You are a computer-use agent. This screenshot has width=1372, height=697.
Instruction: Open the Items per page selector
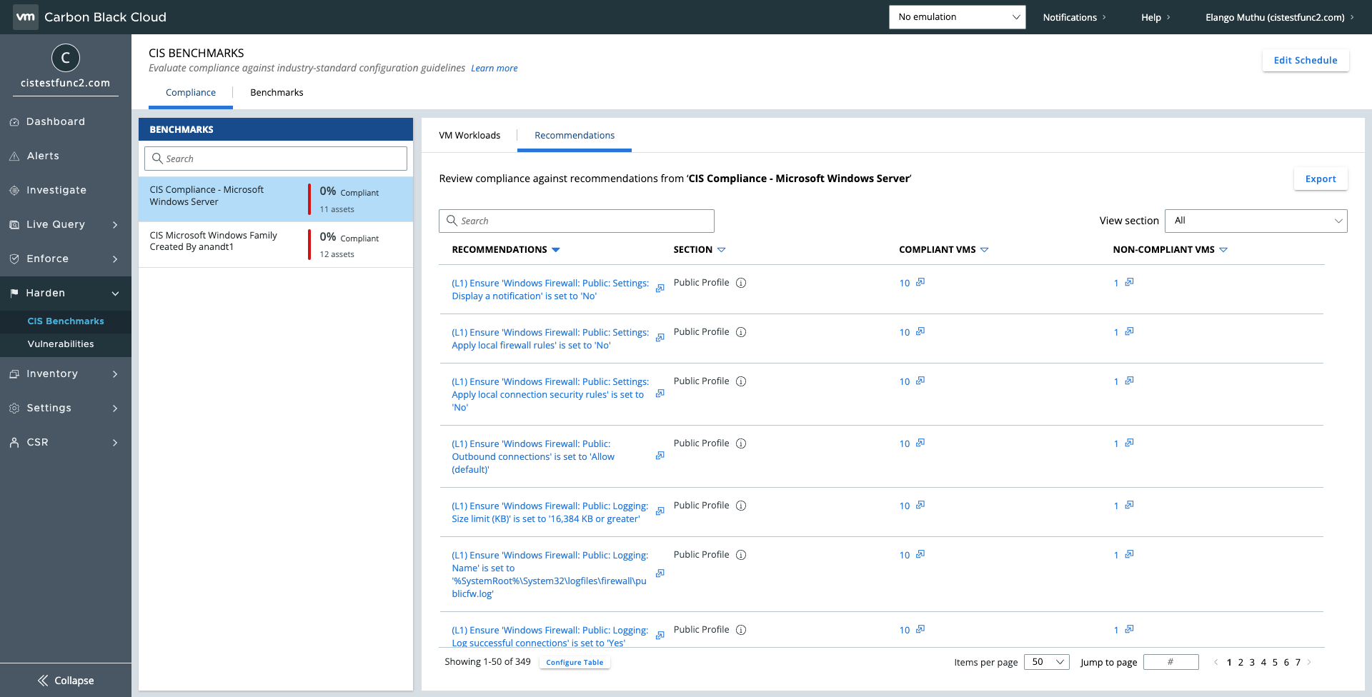click(x=1046, y=662)
